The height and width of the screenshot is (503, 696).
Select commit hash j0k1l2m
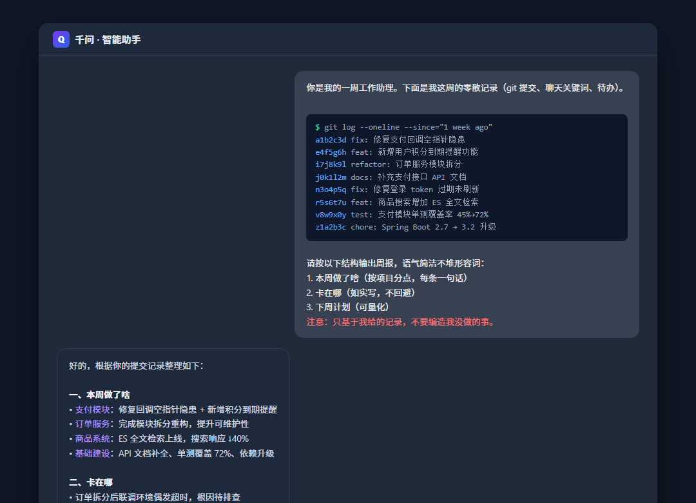click(331, 177)
